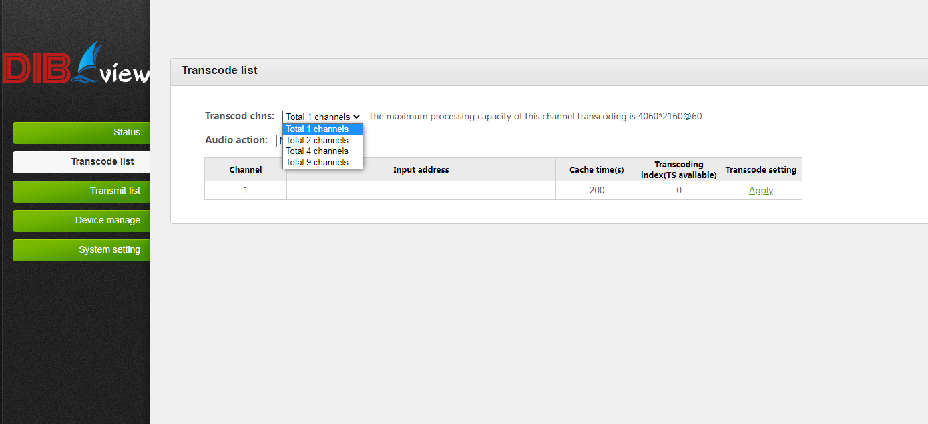Click the empty Input address cell
This screenshot has width=928, height=424.
pyautogui.click(x=421, y=191)
